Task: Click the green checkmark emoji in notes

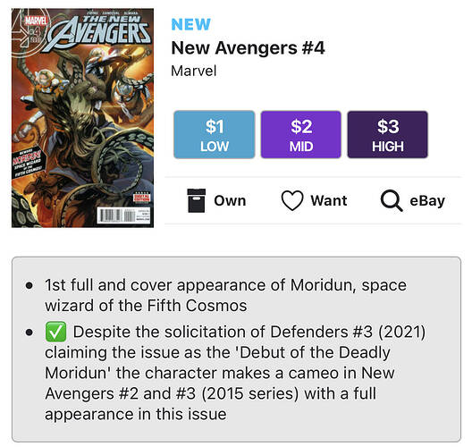Action: coord(55,332)
